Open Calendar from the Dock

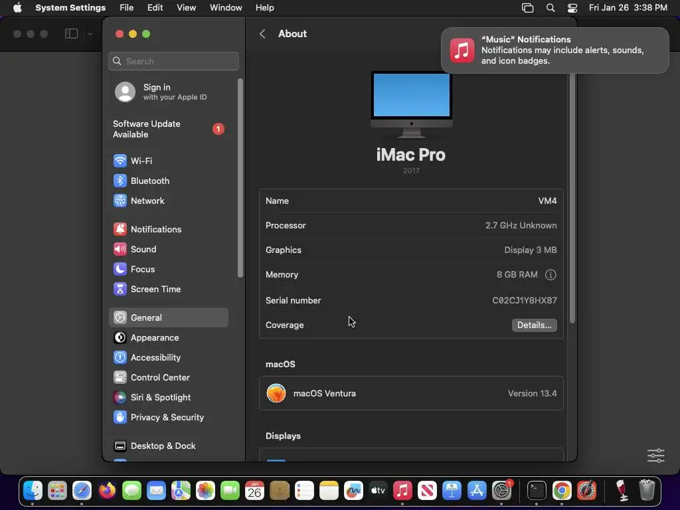[x=254, y=491]
